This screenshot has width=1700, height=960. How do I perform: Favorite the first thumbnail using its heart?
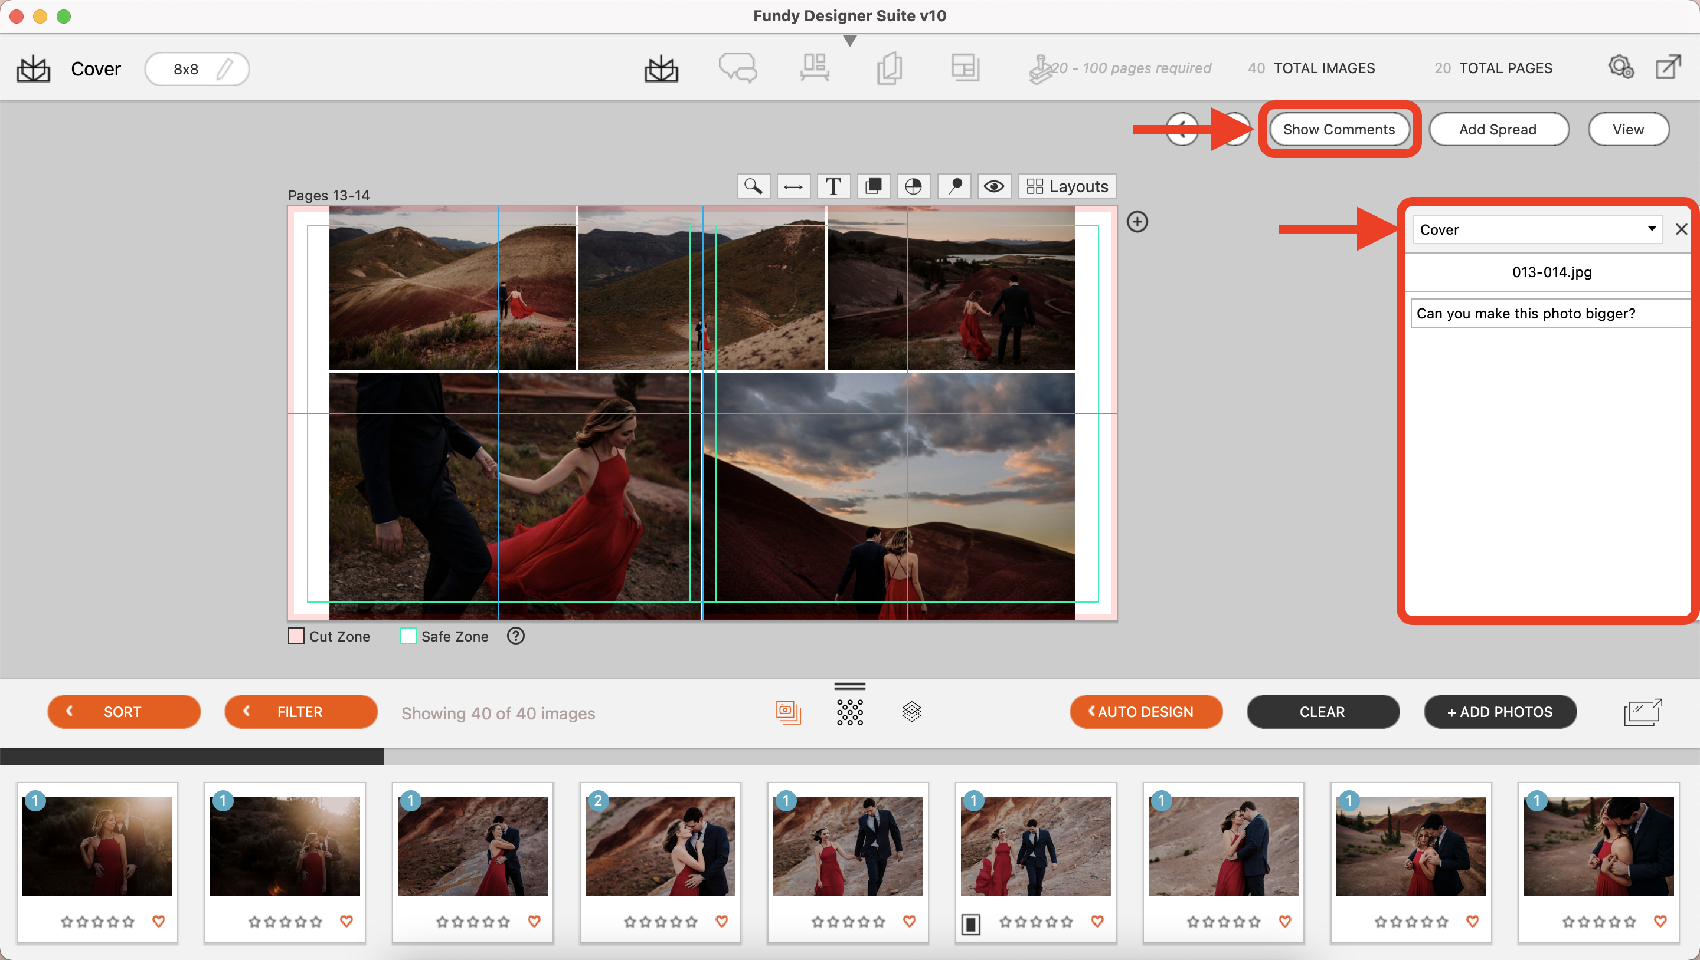[x=158, y=921]
